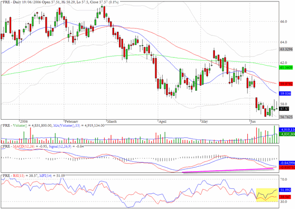Select the red 59.9792 moving average tag
This screenshot has height=209, width=295.
(x=286, y=84)
